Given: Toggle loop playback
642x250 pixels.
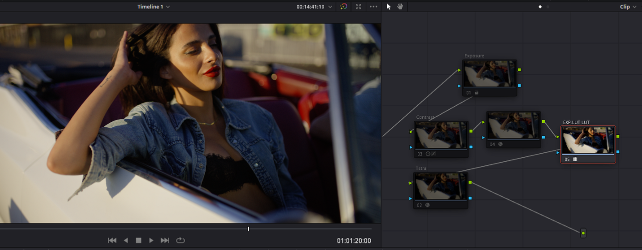Looking at the screenshot, I should [181, 240].
